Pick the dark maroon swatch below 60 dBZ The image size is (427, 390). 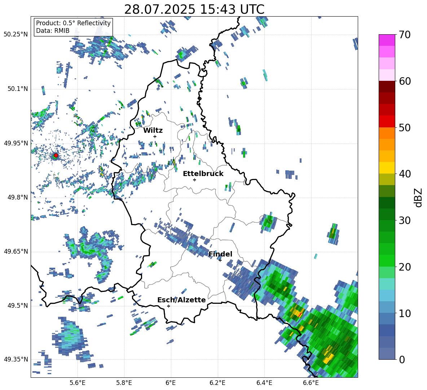[387, 87]
